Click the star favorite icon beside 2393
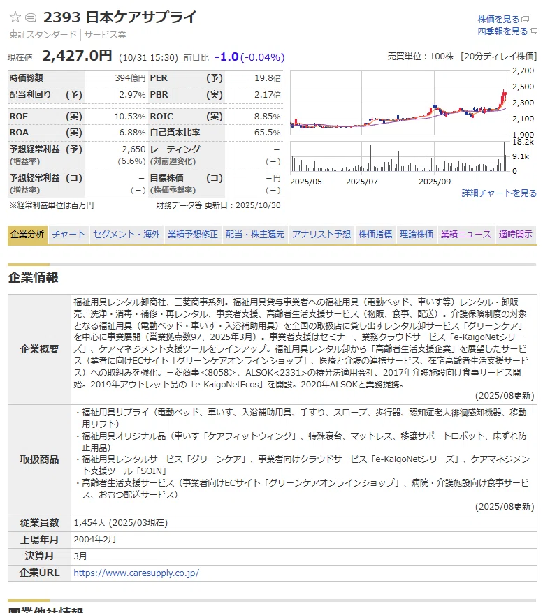The image size is (543, 613). point(15,17)
